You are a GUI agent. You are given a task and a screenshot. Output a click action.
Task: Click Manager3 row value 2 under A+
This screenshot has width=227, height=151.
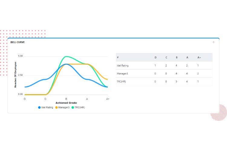198,74
